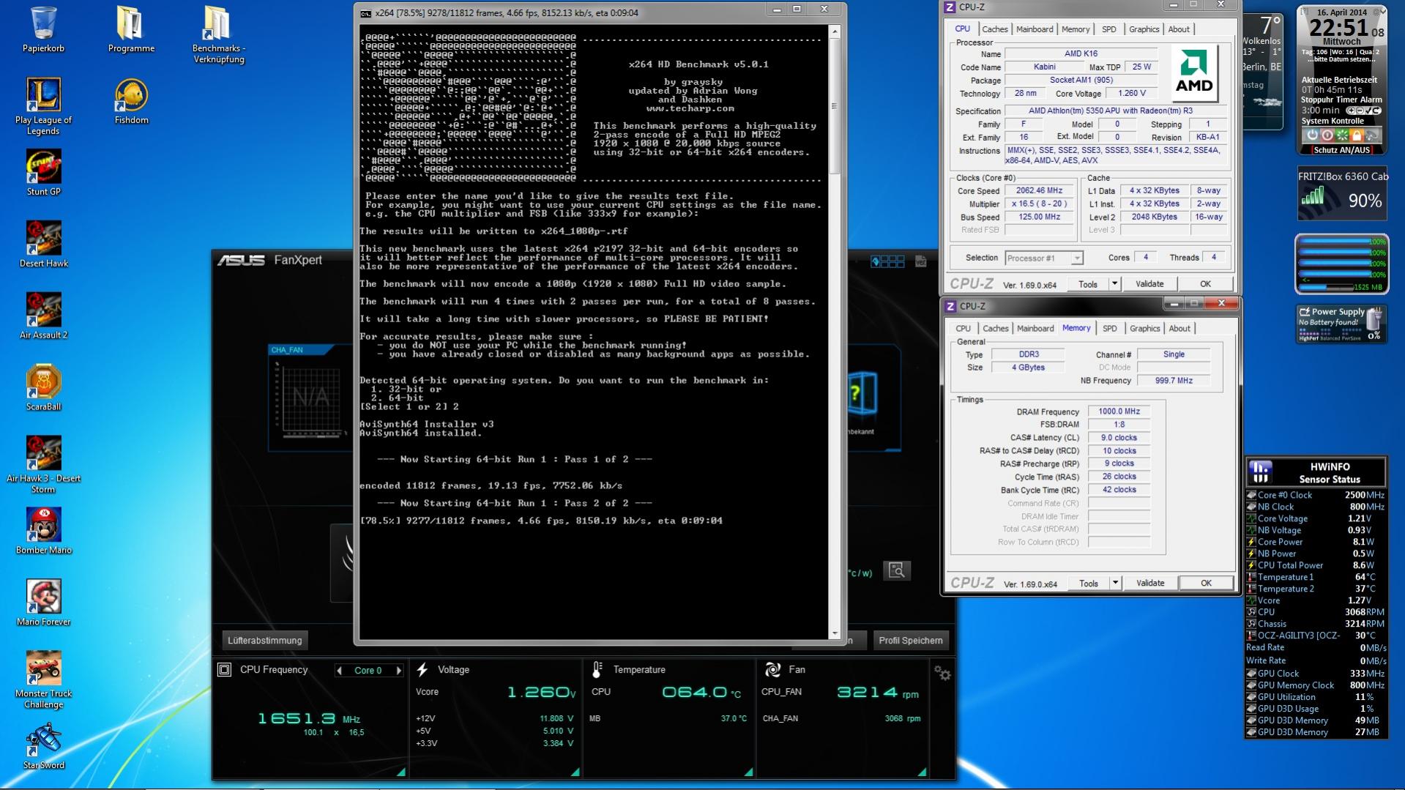This screenshot has width=1405, height=790.
Task: Click Profil Speichern in FanXpert
Action: point(911,641)
